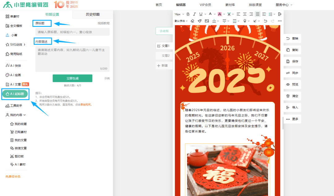This screenshot has width=334, height=196.
Task: Insert an image using the picture icon
Action: pos(207,21)
